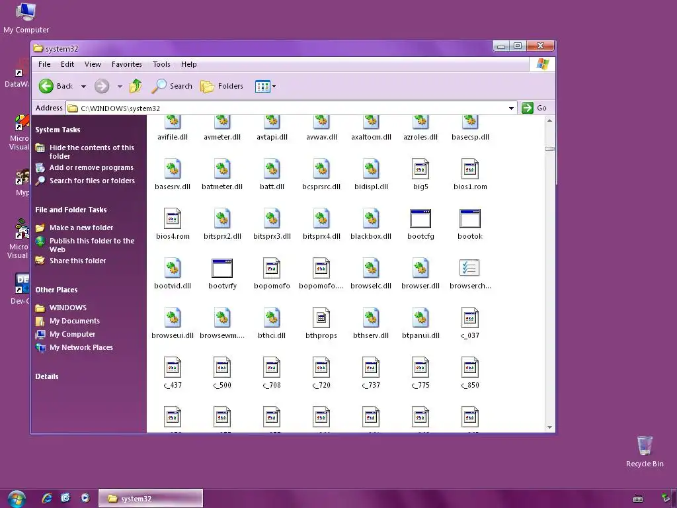The image size is (677, 508).
Task: Open the Views icon menu
Action: tap(262, 86)
